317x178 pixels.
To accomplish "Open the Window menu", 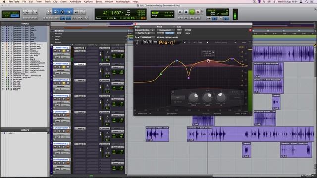I will click(109, 2).
